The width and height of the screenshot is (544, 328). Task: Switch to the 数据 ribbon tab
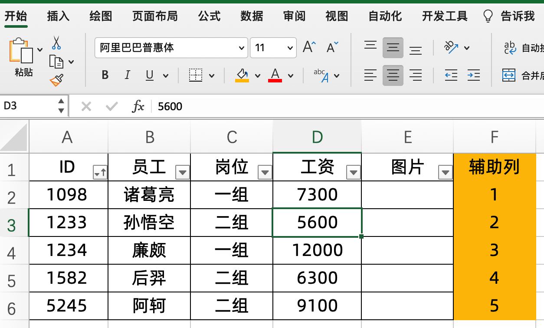point(252,16)
